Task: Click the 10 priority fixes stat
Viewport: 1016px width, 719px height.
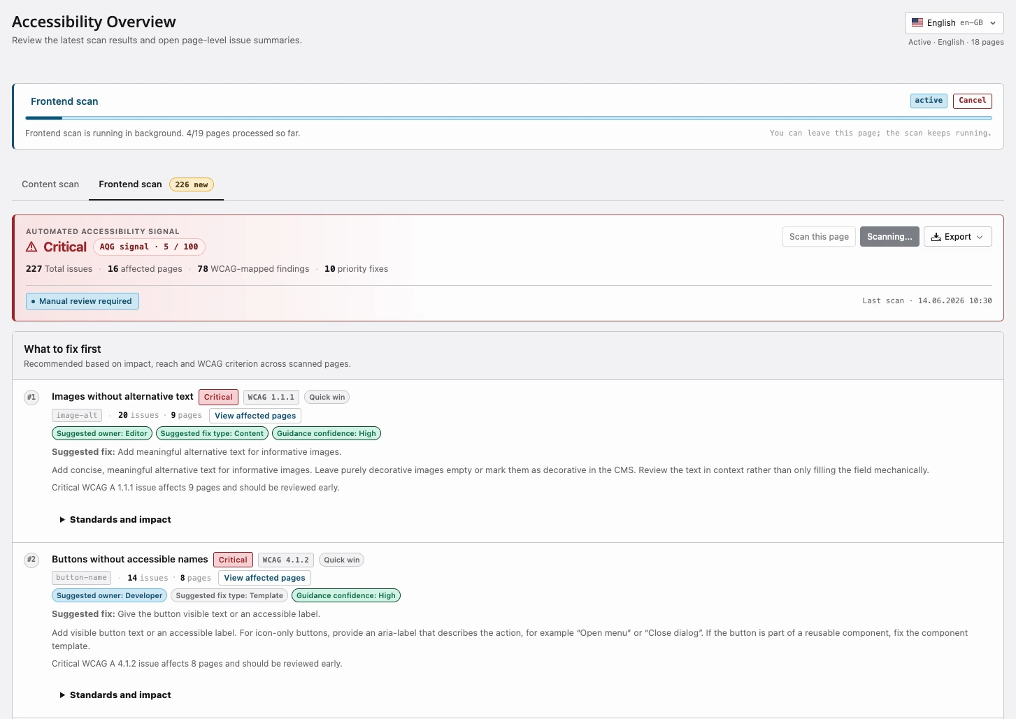Action: coord(356,269)
